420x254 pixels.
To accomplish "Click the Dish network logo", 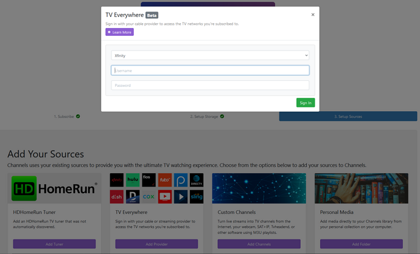I will pyautogui.click(x=117, y=197).
